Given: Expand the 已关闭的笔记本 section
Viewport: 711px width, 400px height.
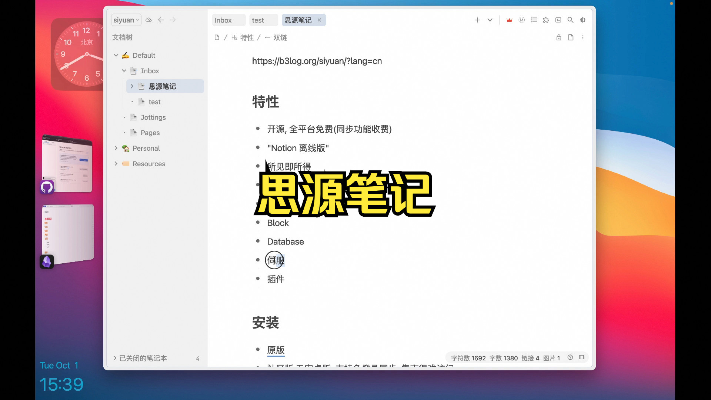Looking at the screenshot, I should [115, 358].
